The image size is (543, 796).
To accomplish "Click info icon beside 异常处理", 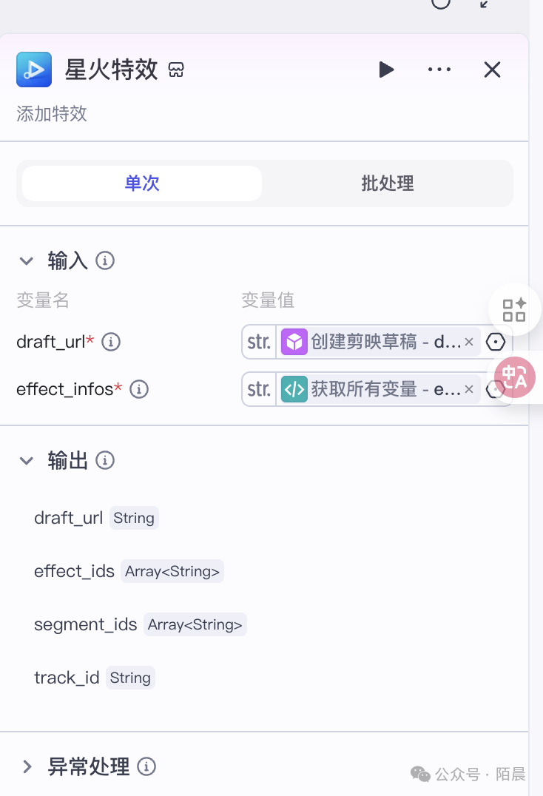I will pos(146,766).
